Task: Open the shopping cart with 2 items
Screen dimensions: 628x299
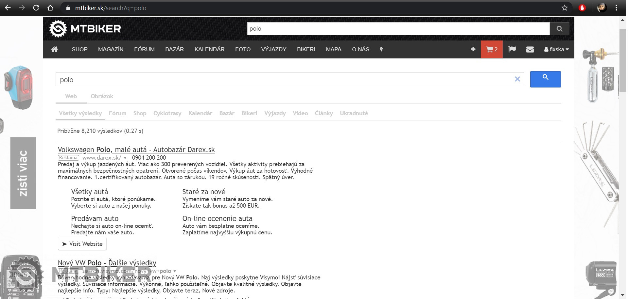Action: tap(491, 49)
